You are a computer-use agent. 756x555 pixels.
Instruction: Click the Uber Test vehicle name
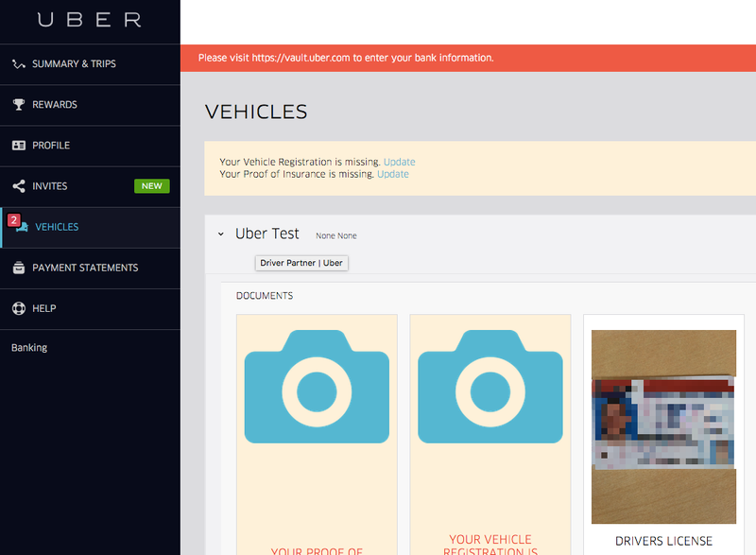[267, 234]
